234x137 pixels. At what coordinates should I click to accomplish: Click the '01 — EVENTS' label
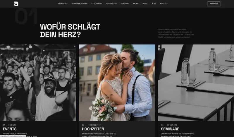[10, 125]
